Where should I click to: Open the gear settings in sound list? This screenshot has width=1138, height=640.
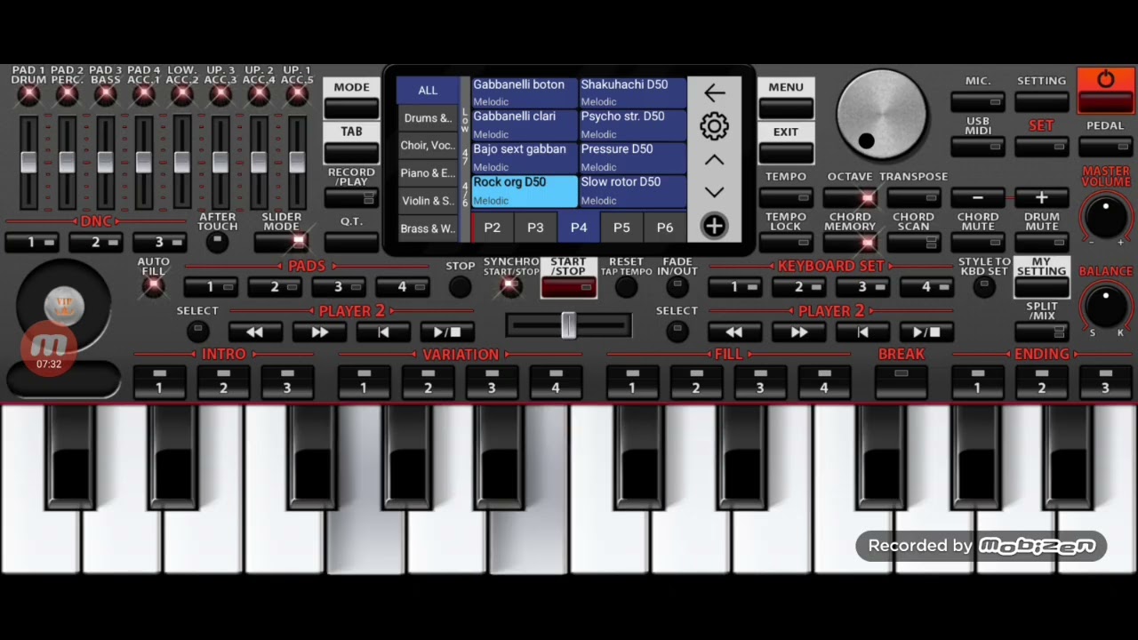[714, 126]
